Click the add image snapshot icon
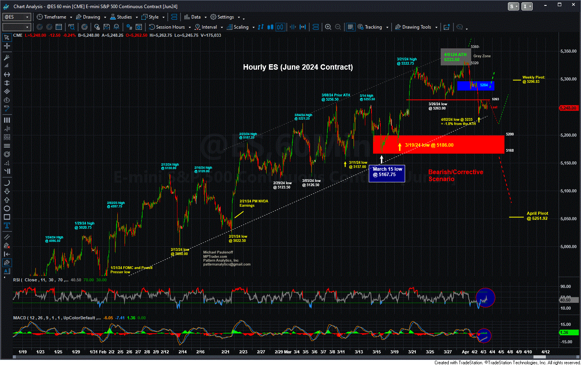This screenshot has width=581, height=365. [446, 27]
